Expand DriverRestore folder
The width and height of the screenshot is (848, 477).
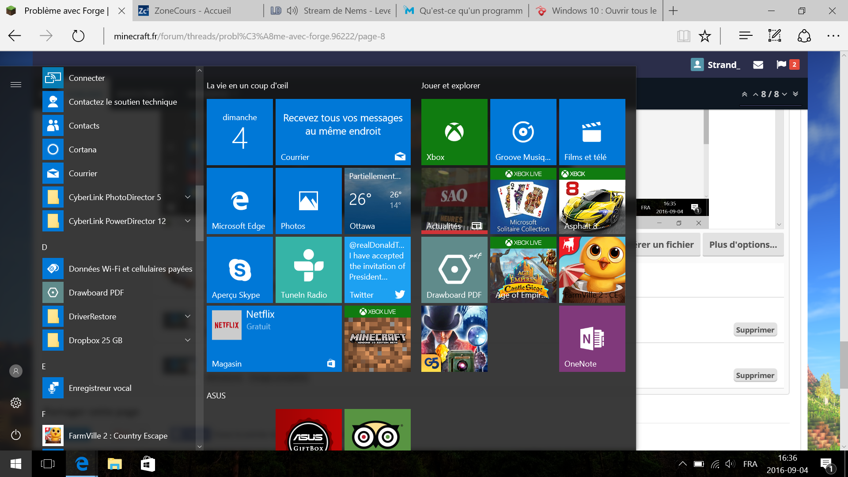coord(188,316)
